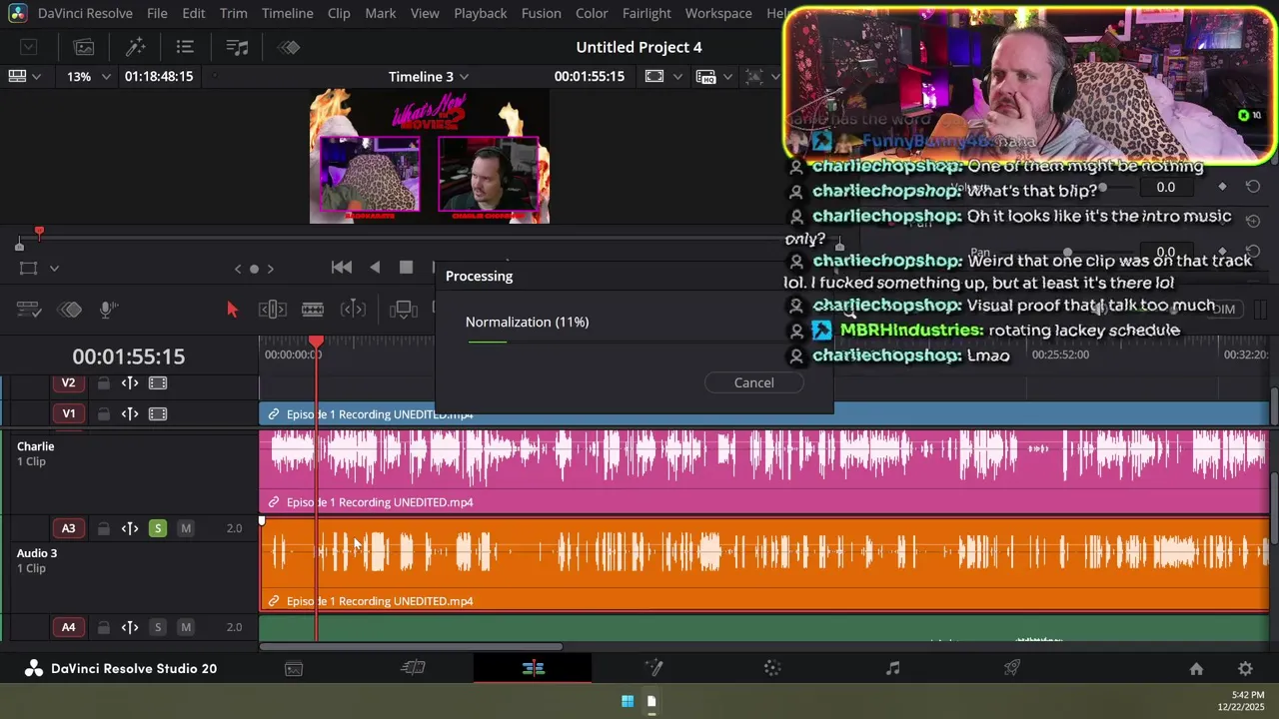Click Auto Track Selector on A3
The image size is (1279, 719).
130,528
